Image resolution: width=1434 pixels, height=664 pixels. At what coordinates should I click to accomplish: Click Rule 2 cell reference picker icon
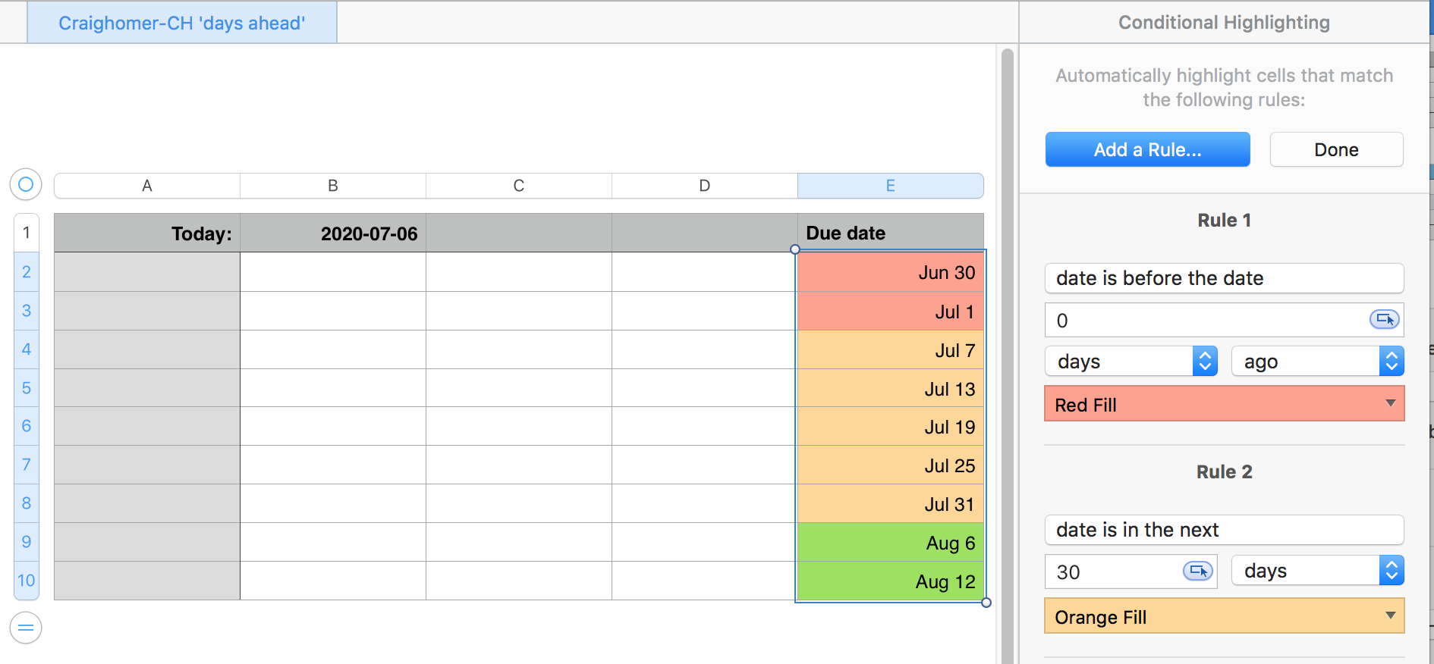point(1197,571)
